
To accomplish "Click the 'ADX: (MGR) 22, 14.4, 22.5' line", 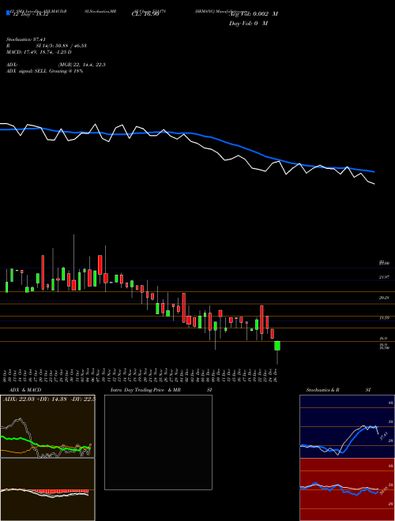I will click(x=56, y=65).
